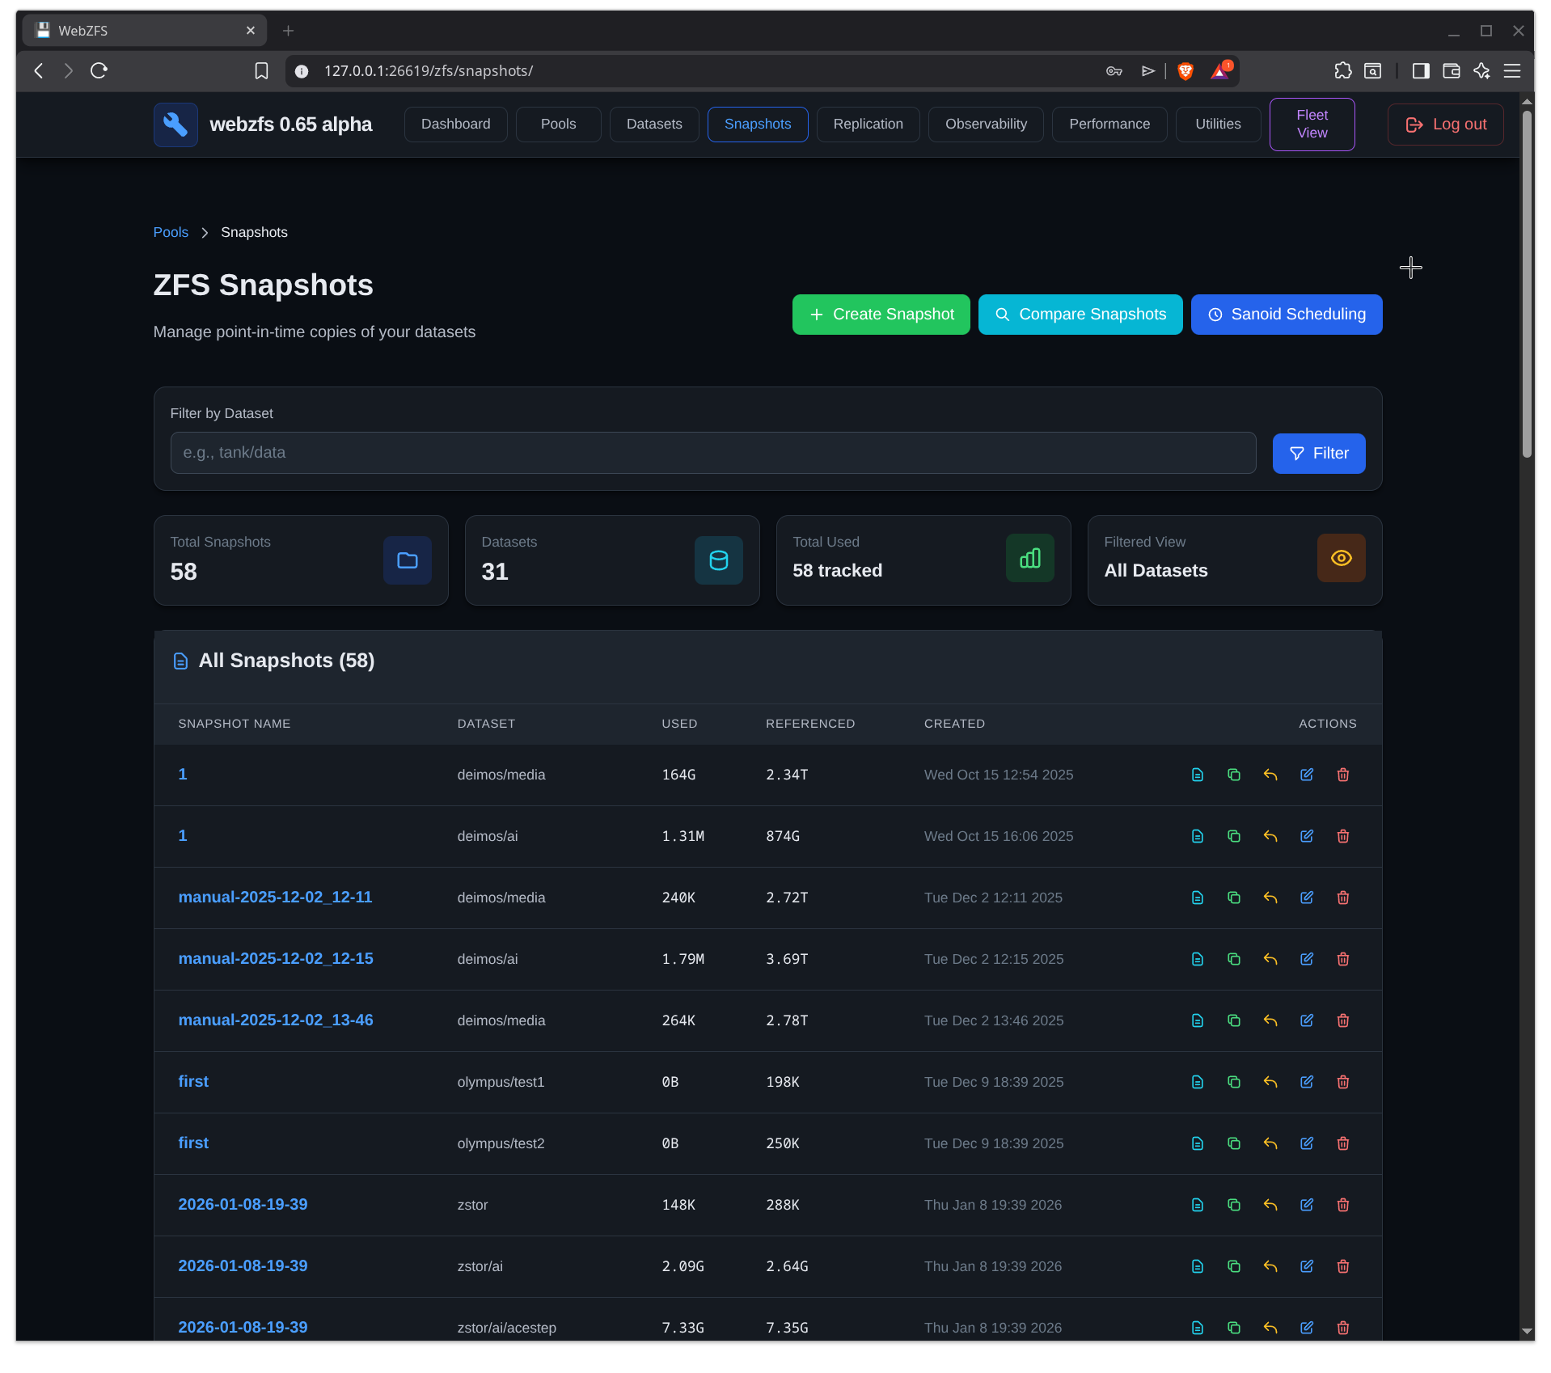1551x1373 pixels.
Task: Rename snapshot 2026-01-08-19-39 on zstor
Action: pos(1307,1205)
